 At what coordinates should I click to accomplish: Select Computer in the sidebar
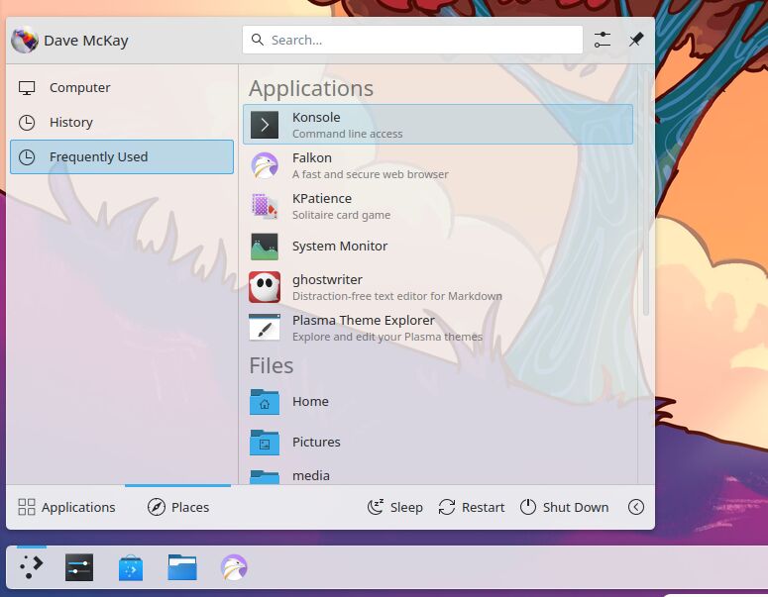click(122, 88)
